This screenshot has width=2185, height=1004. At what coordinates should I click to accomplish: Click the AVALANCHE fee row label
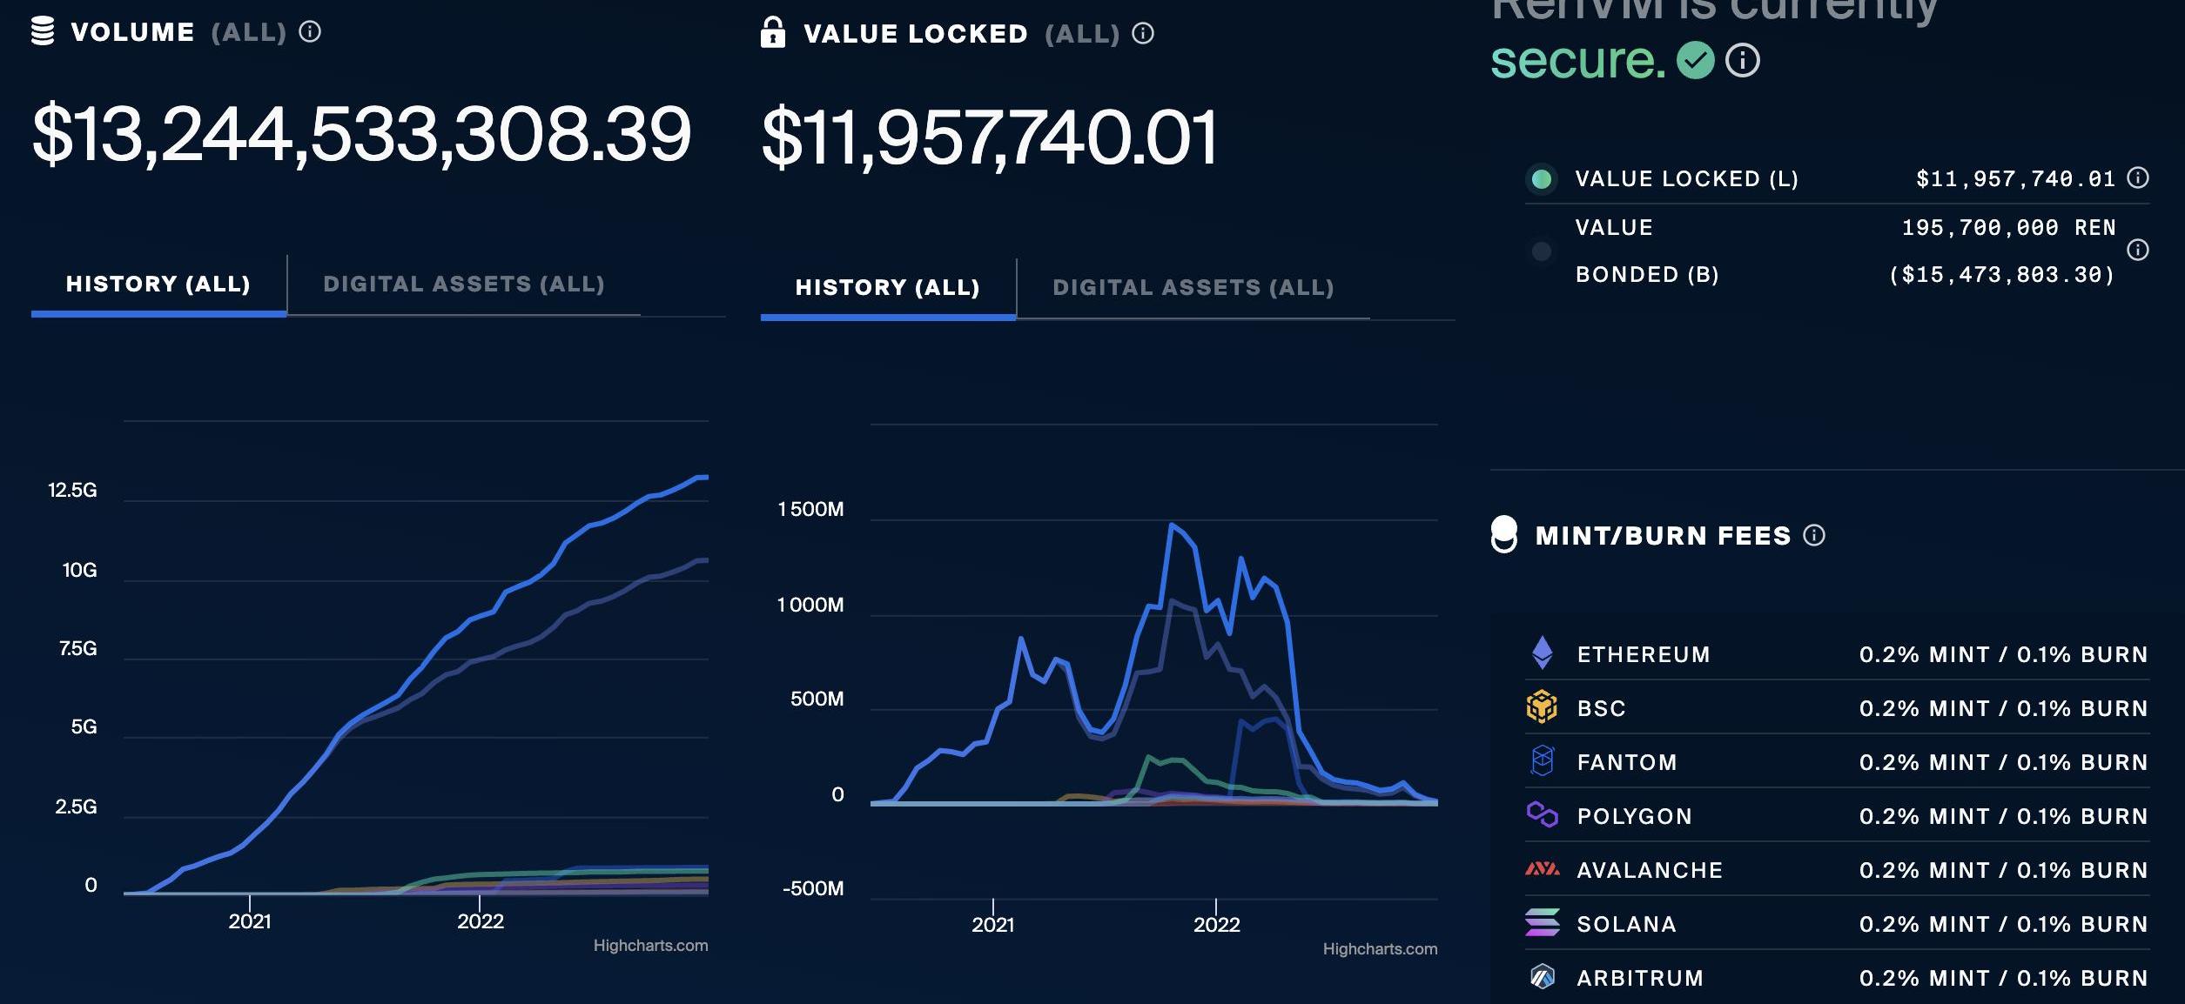(x=1650, y=870)
